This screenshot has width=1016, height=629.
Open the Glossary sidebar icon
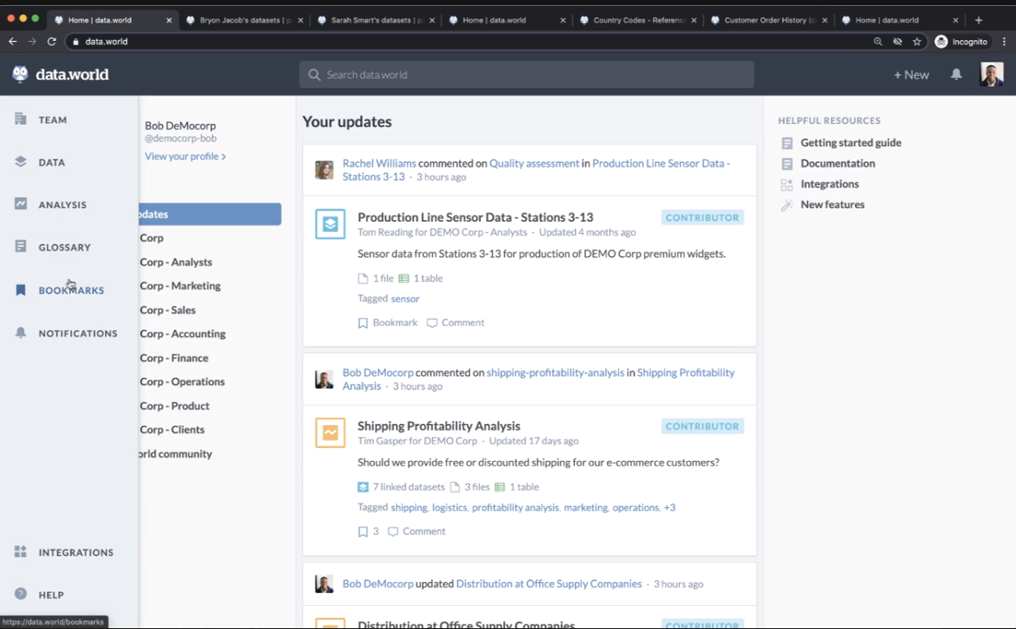(x=20, y=247)
